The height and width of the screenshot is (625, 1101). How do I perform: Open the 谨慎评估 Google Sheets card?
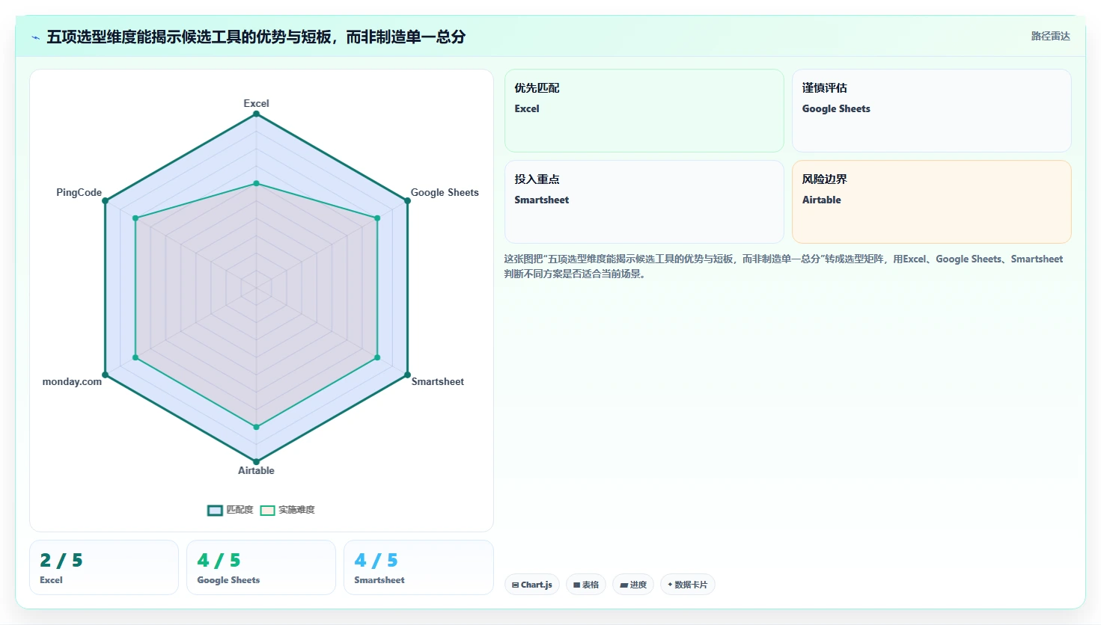(x=932, y=111)
